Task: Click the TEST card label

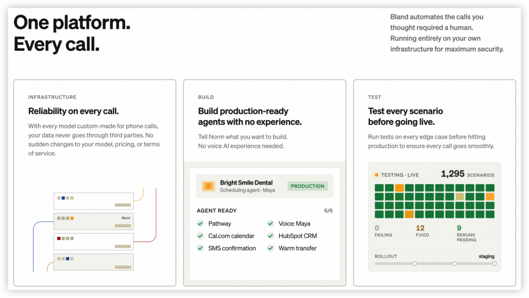Action: tap(374, 97)
